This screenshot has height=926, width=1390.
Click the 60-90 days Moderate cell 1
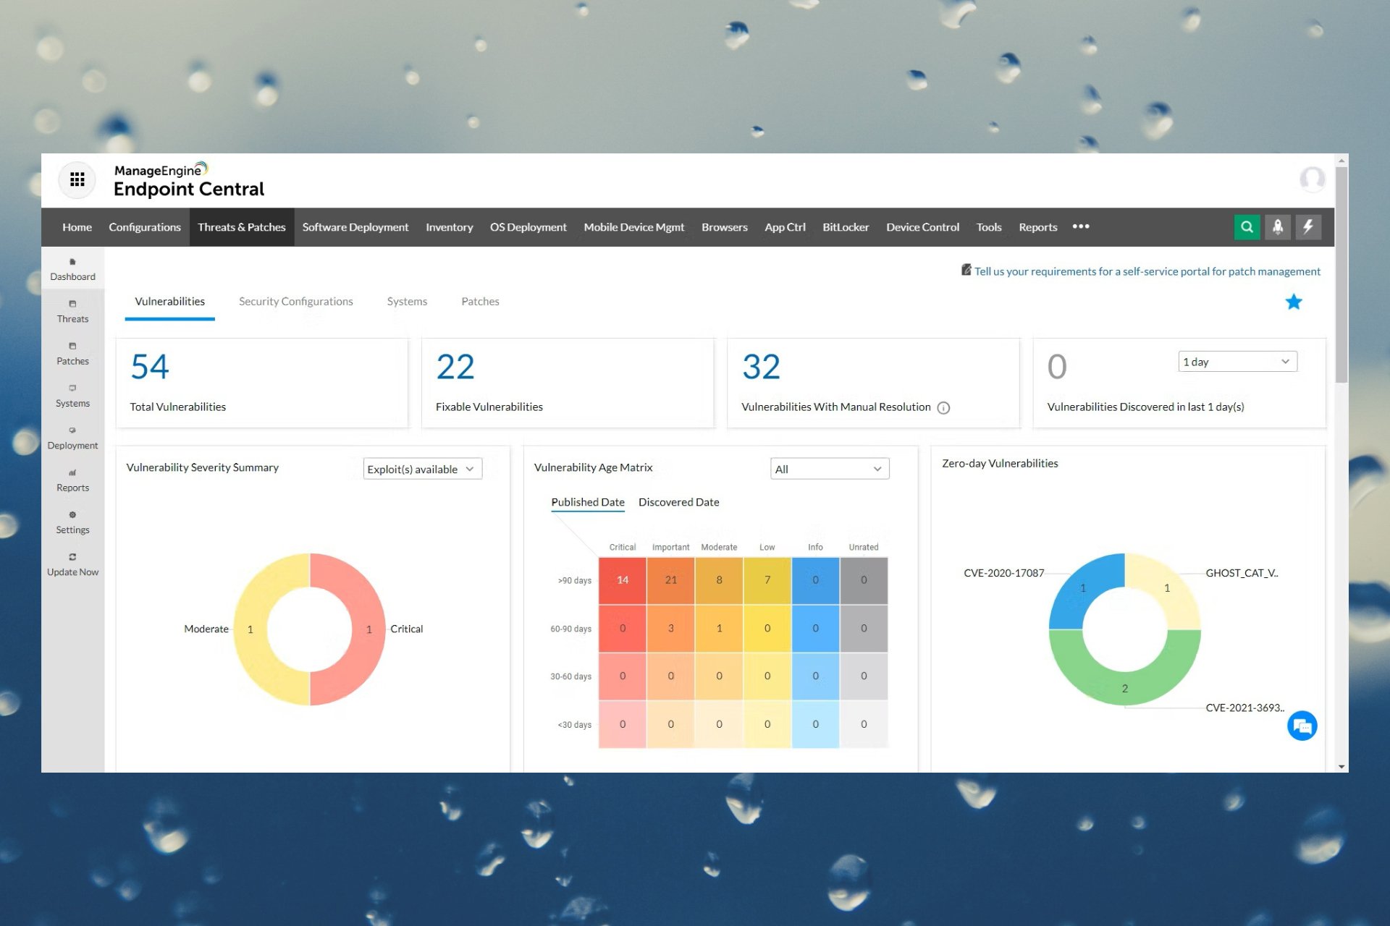point(719,628)
